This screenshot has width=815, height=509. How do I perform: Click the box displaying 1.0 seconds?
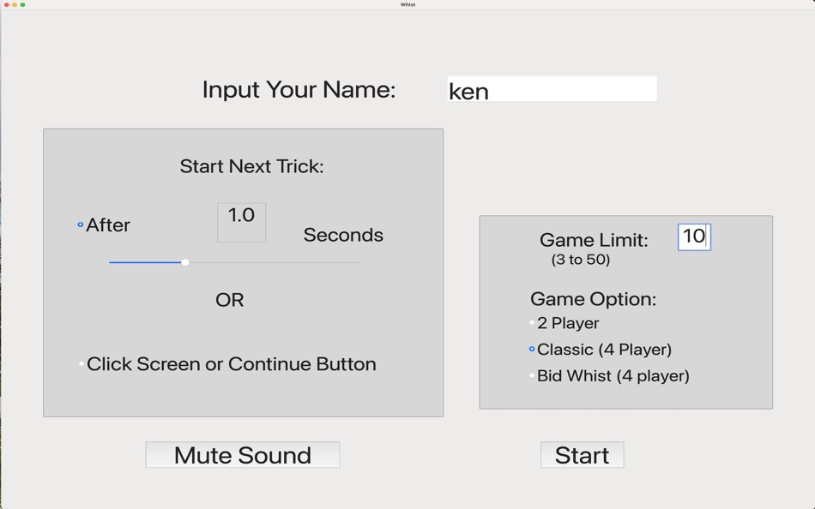241,222
